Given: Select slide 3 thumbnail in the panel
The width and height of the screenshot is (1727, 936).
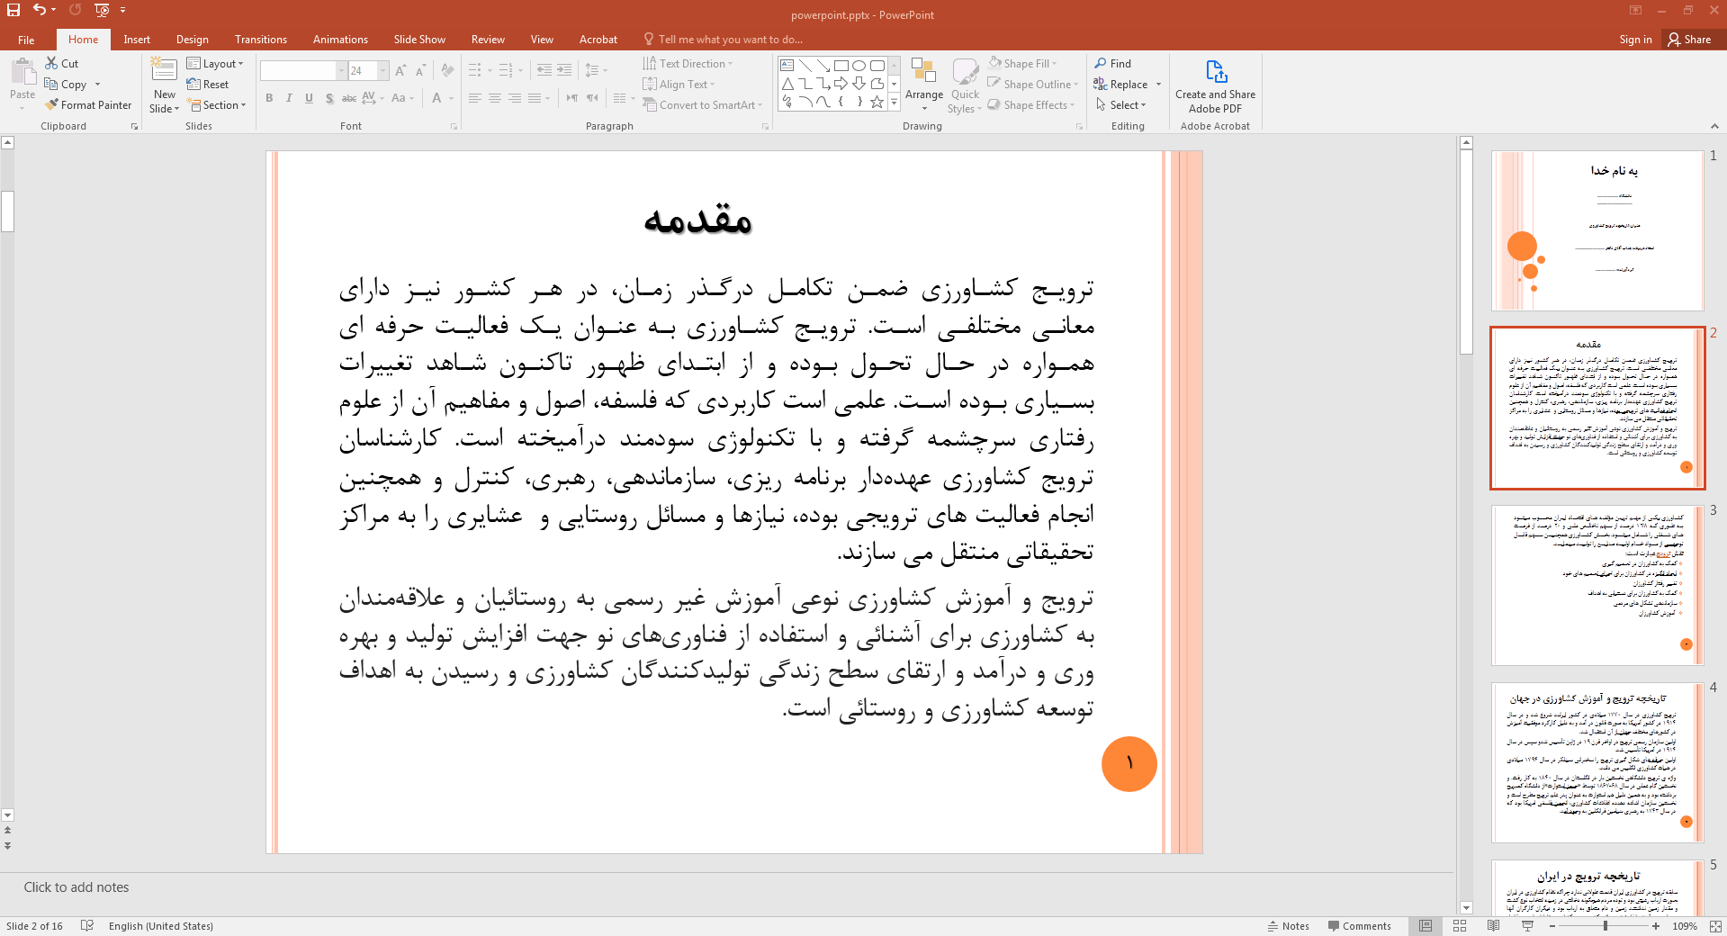Looking at the screenshot, I should pyautogui.click(x=1597, y=585).
